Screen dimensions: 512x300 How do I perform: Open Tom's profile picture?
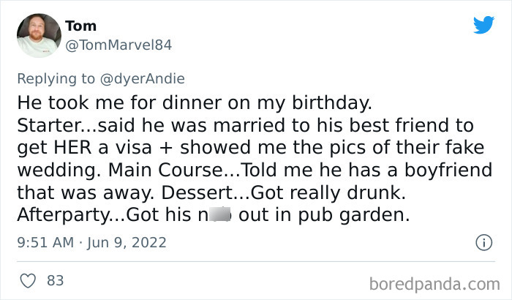pos(37,35)
